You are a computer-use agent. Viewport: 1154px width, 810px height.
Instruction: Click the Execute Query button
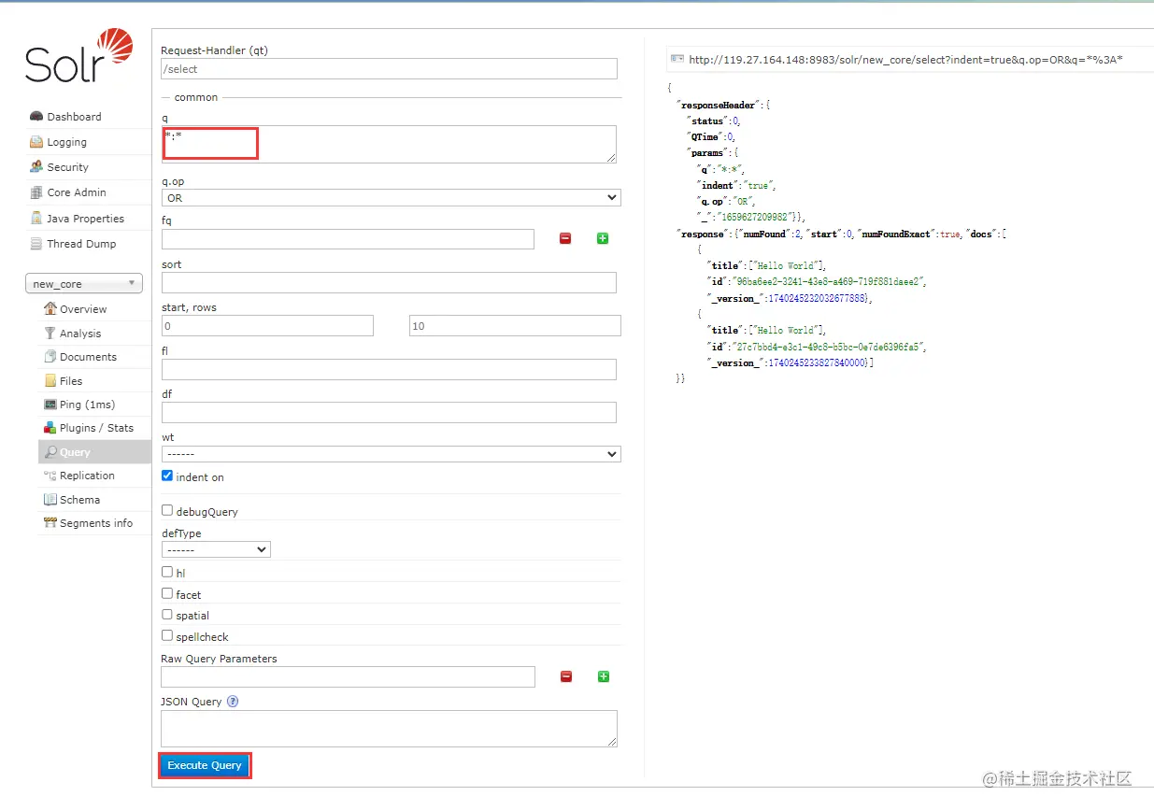click(205, 765)
